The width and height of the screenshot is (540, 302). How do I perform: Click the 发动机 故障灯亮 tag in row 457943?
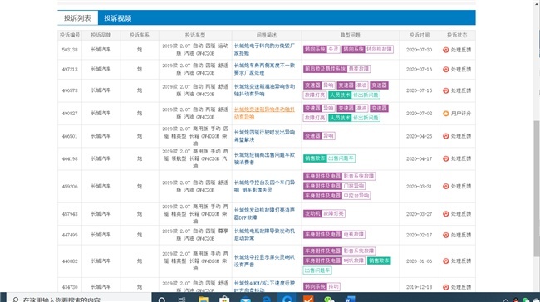(324, 213)
